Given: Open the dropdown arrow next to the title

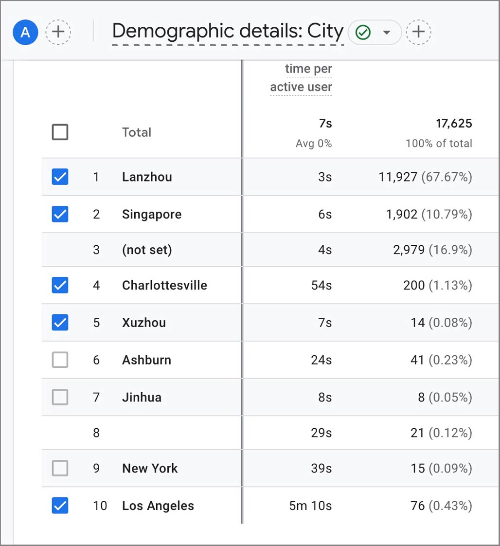Looking at the screenshot, I should click(387, 33).
